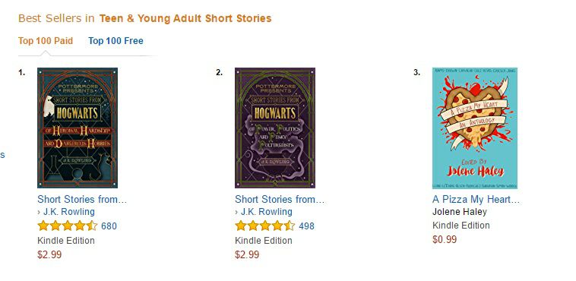View the 498 customer reviews
Viewport: 576px width, 281px height.
[307, 226]
